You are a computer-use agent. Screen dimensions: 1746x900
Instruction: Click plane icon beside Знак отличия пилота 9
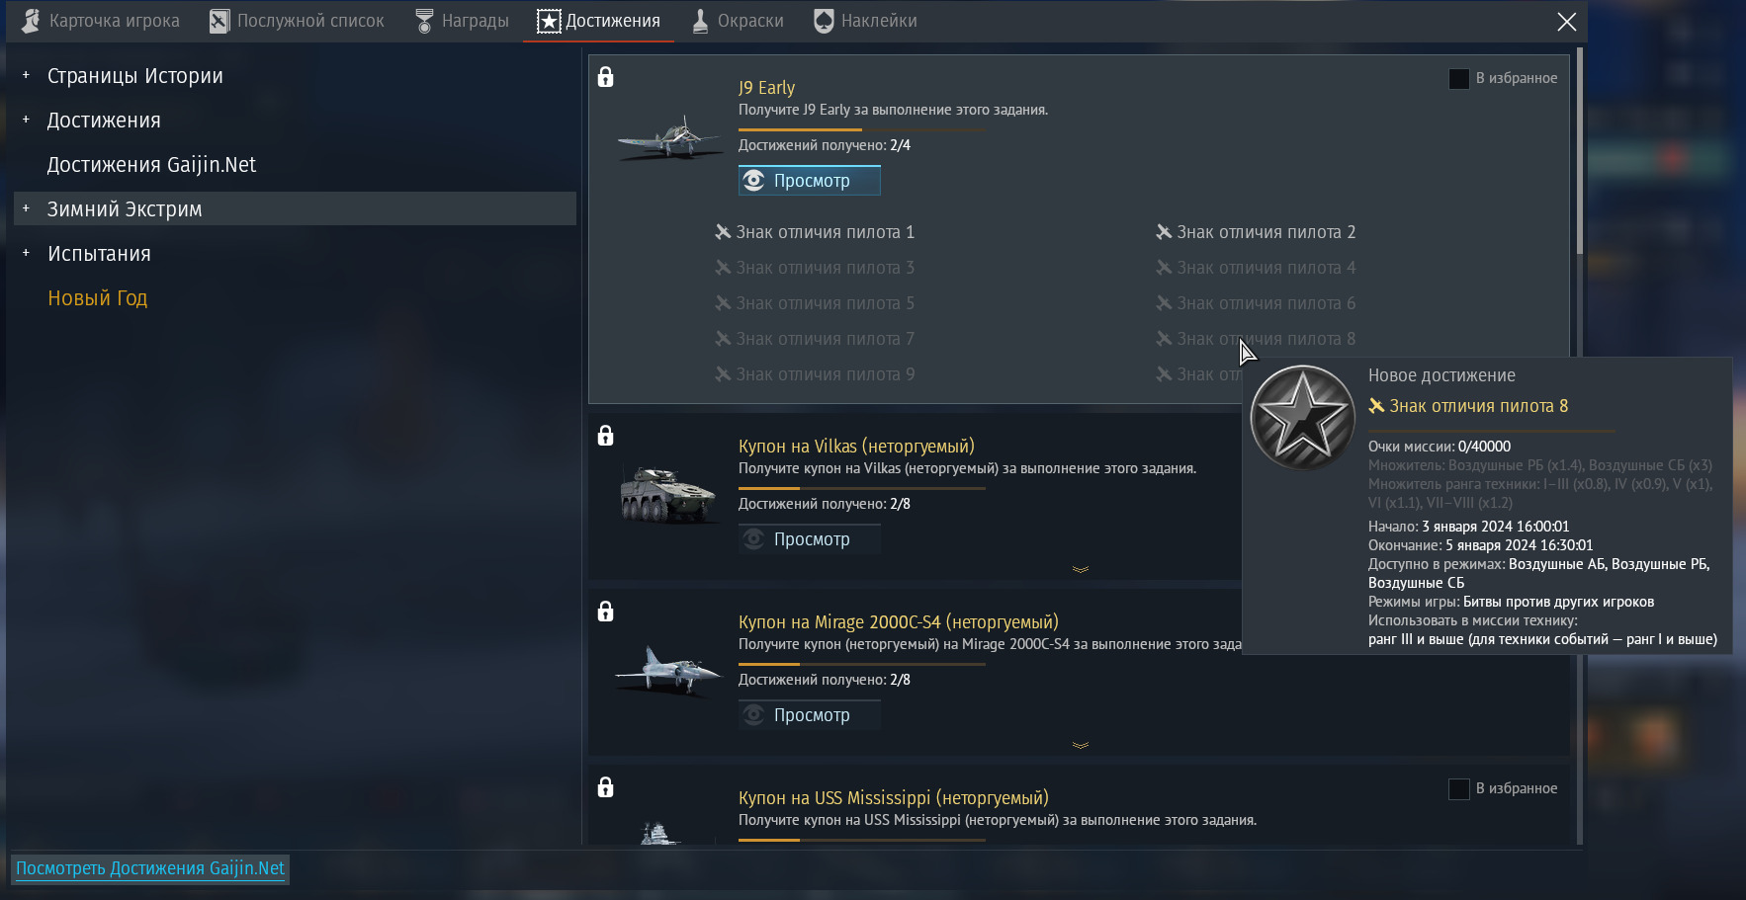pyautogui.click(x=723, y=374)
